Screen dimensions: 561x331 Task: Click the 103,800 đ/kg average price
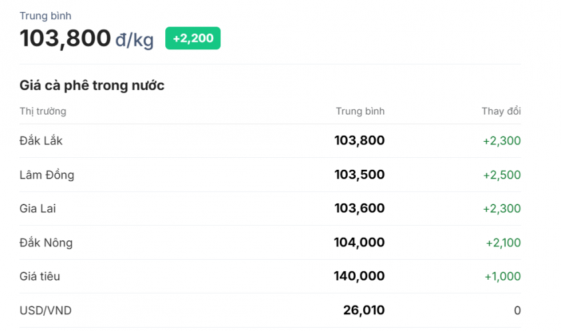[87, 39]
